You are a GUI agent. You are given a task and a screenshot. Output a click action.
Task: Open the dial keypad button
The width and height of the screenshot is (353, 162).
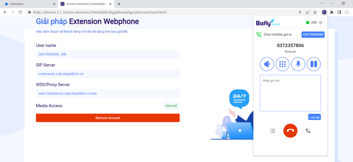click(282, 64)
